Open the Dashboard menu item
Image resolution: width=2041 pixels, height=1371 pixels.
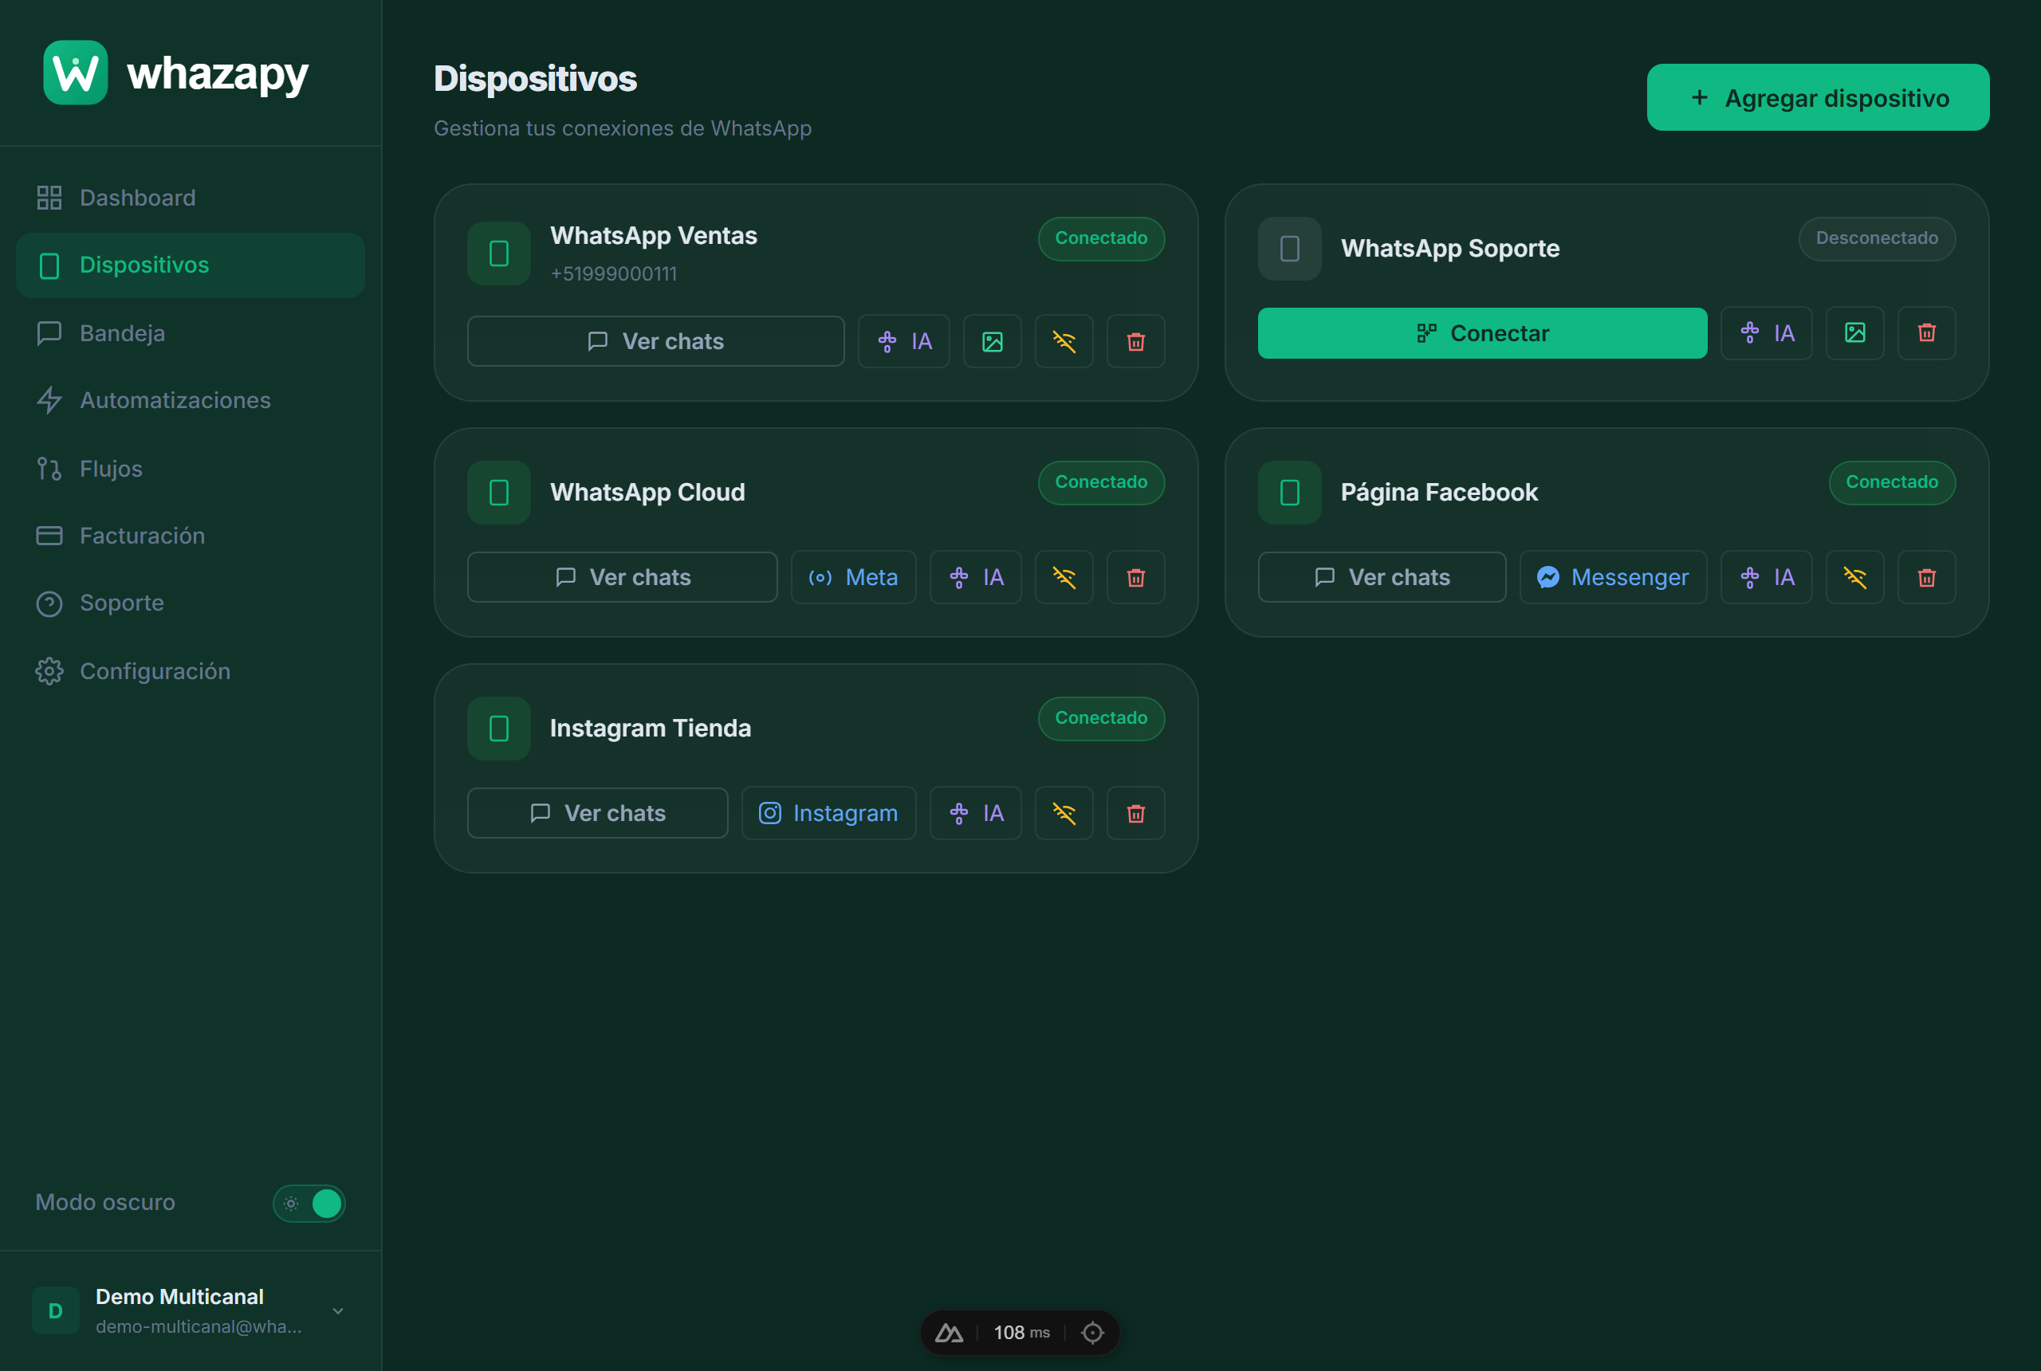(x=190, y=198)
